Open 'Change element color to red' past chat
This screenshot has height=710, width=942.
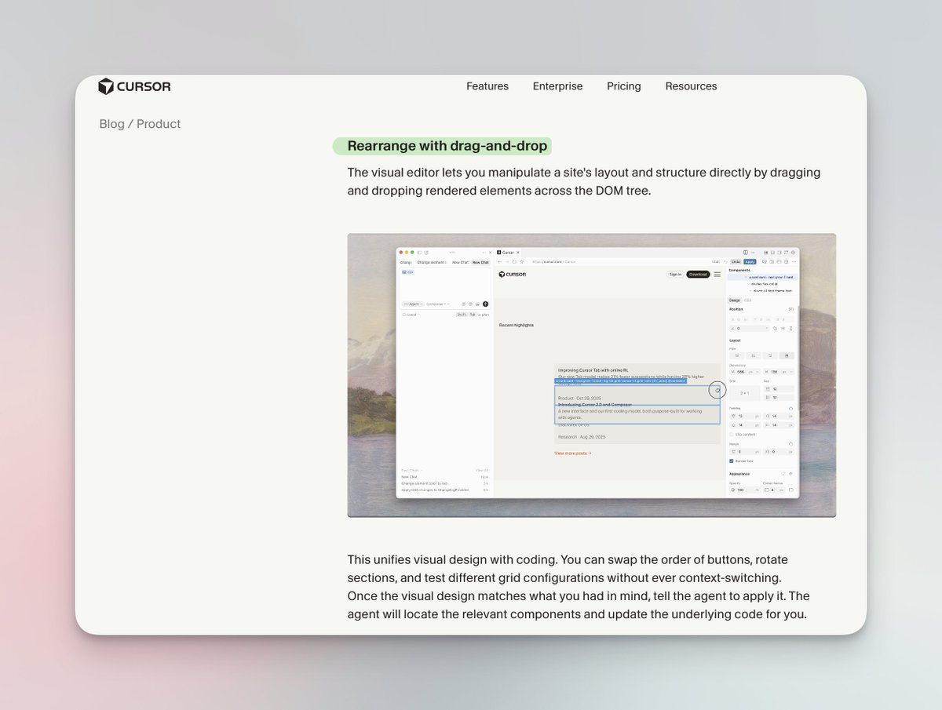coord(423,483)
